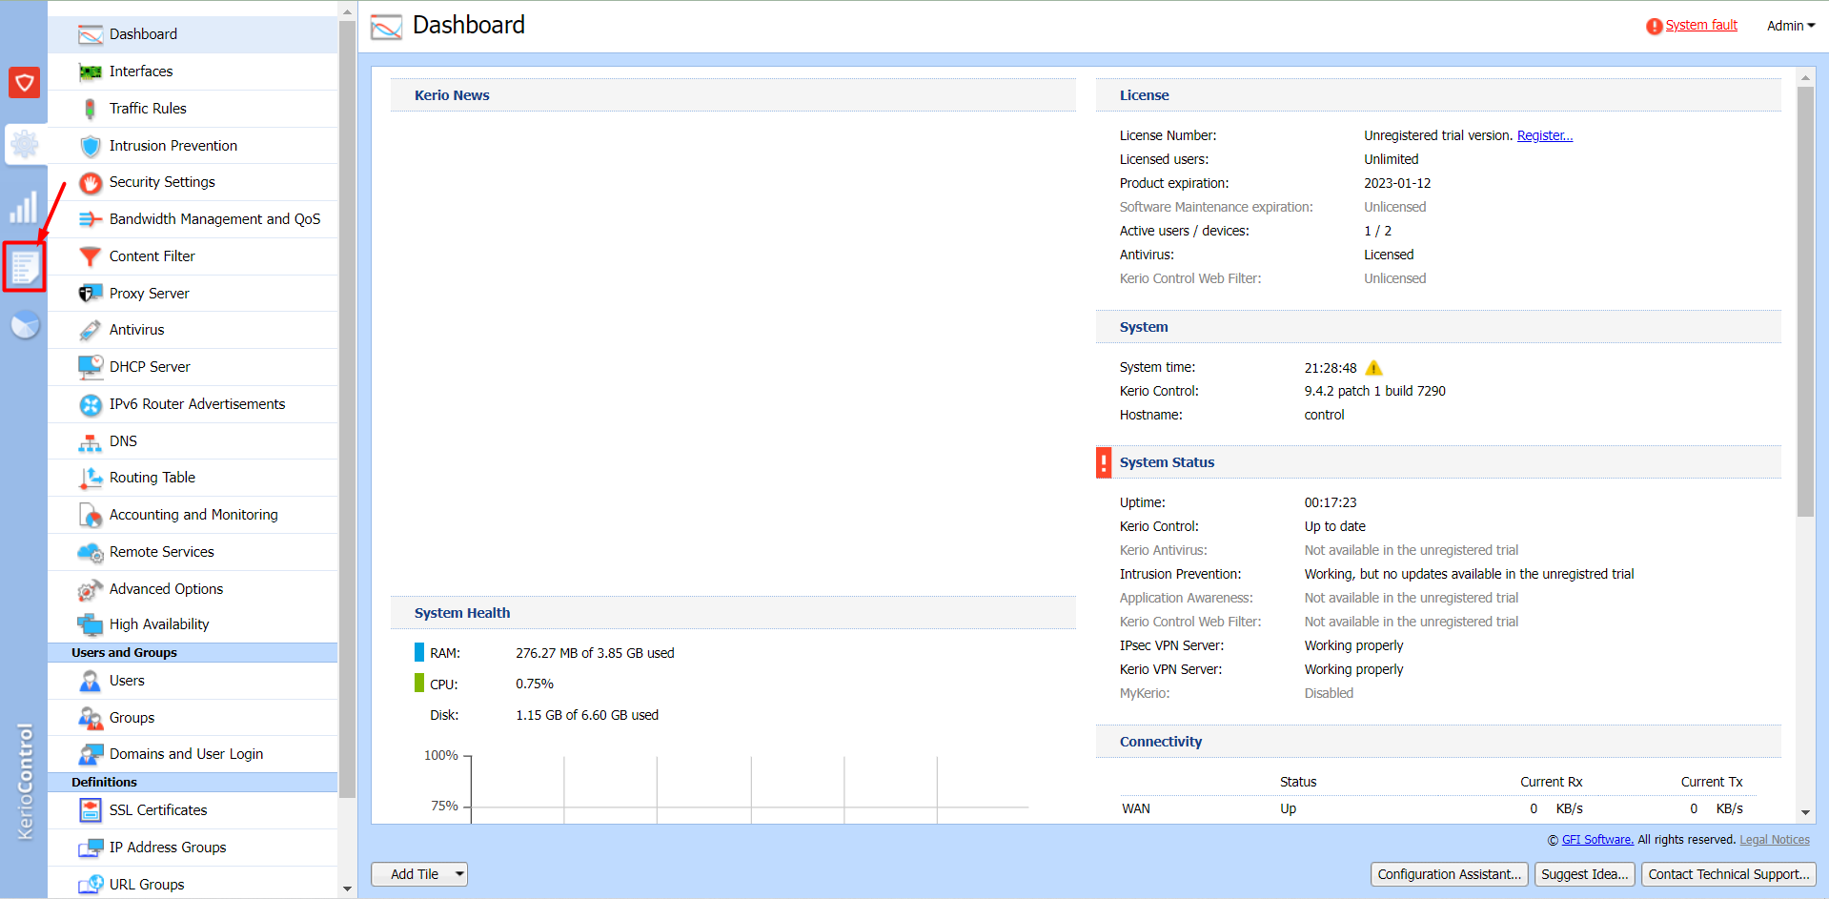1829x899 pixels.
Task: Click the CPU usage value 0.75%
Action: [535, 684]
